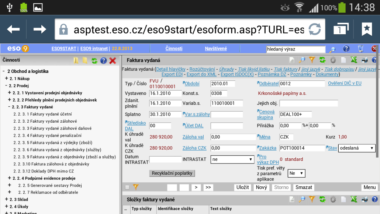Open browser tabs switcher
Viewport: 380px width, 214px height.
pyautogui.click(x=341, y=29)
